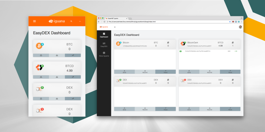Screen dimensions: 265x132
Task: Open the browser three-dot menu
Action: click(x=241, y=22)
